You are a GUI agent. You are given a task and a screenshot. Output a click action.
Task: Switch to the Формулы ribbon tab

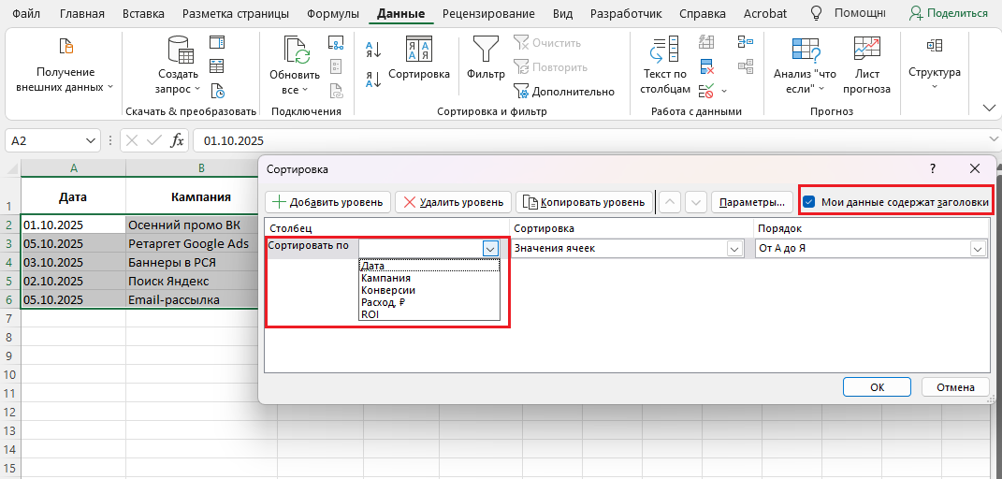pos(335,14)
